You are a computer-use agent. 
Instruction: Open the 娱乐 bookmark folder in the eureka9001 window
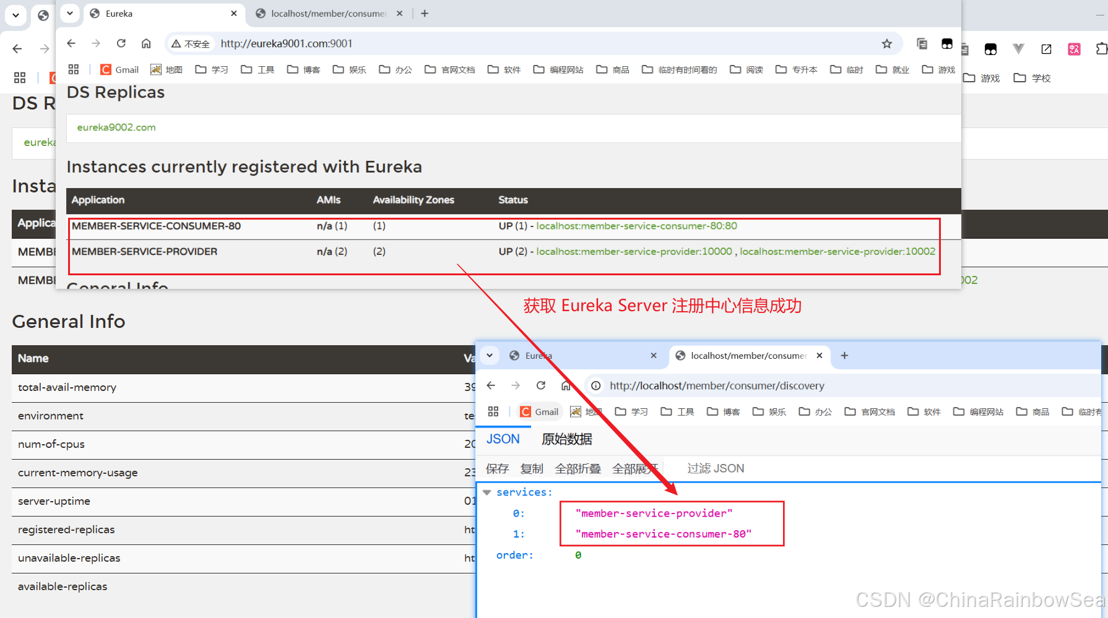coord(349,69)
